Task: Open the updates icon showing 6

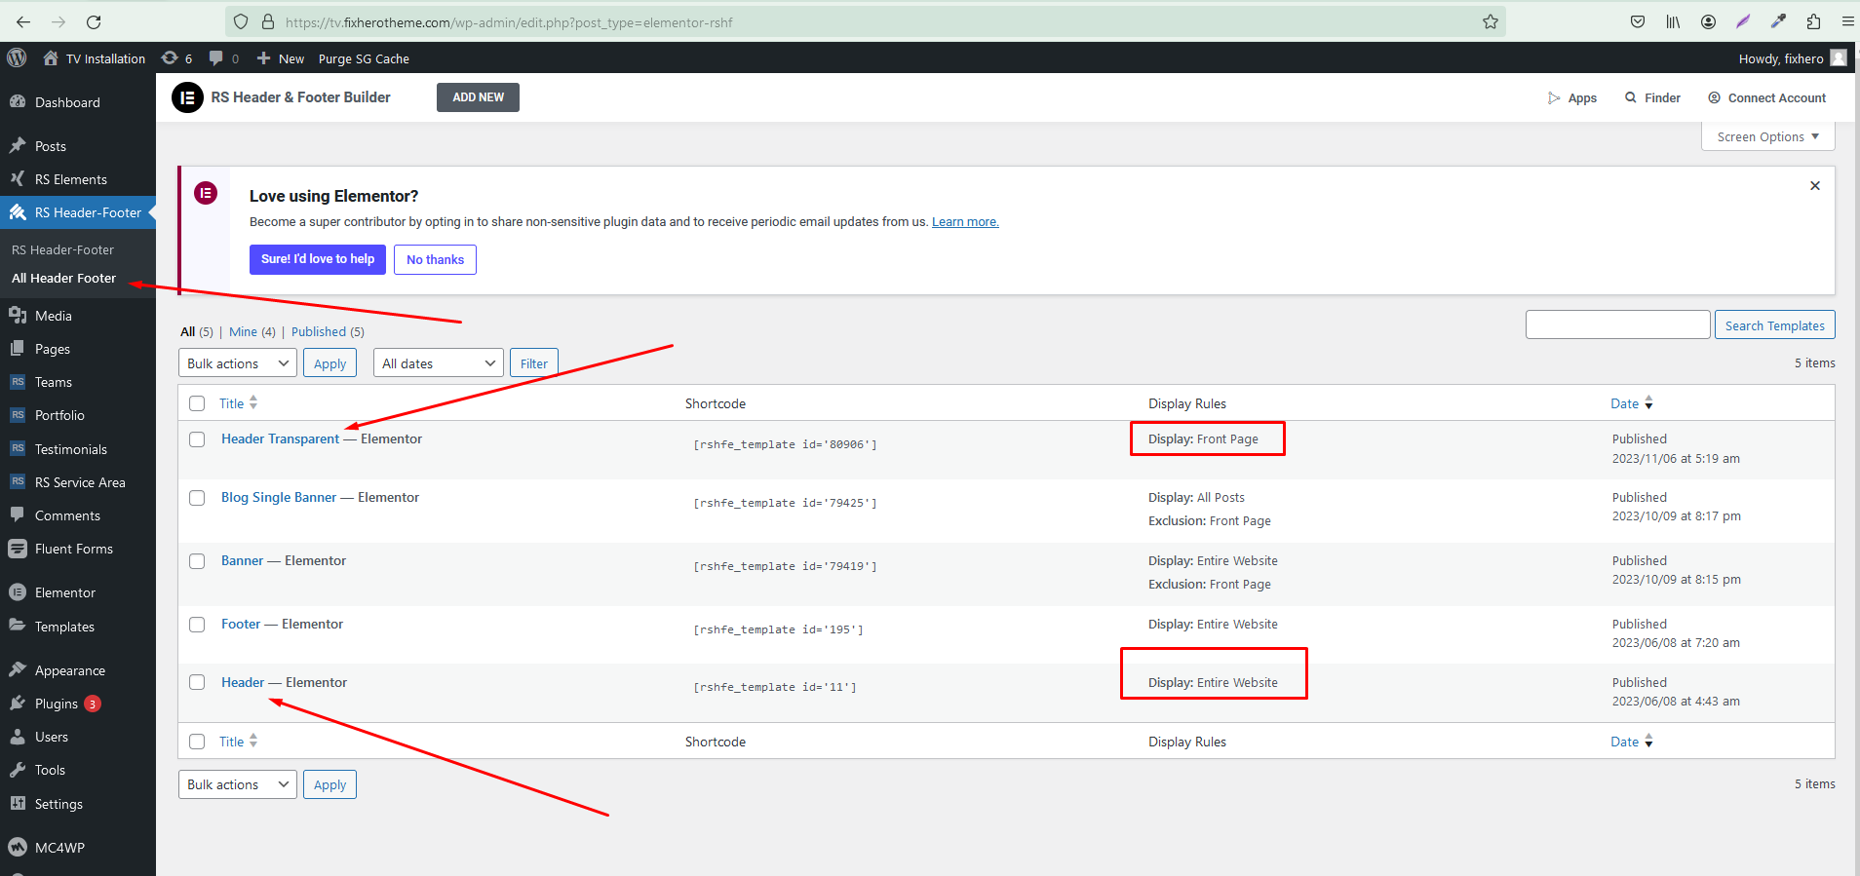Action: pyautogui.click(x=176, y=58)
